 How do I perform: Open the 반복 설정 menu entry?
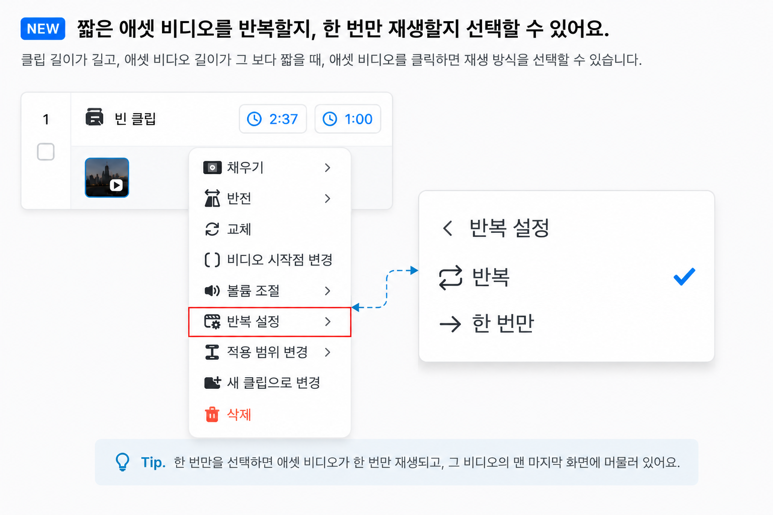270,322
